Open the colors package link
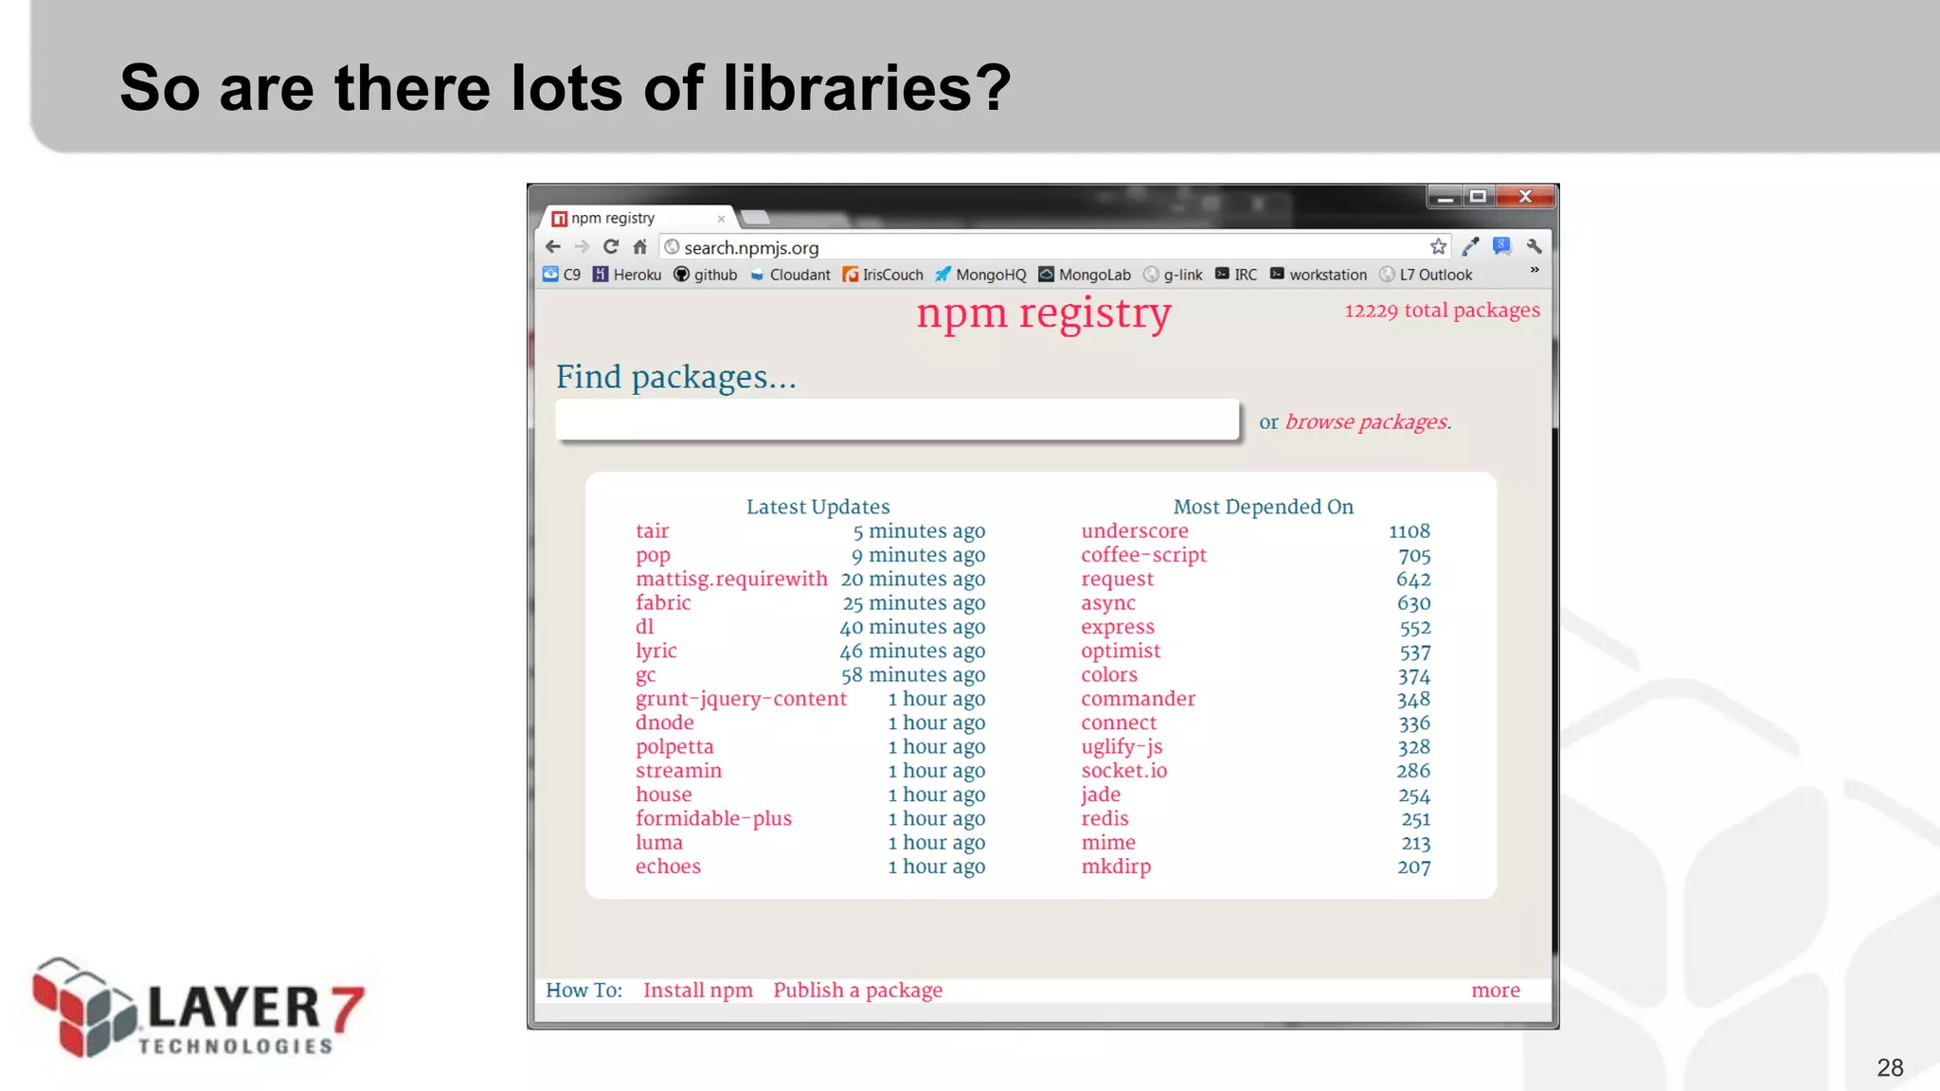Viewport: 1940px width, 1091px height. (1109, 675)
